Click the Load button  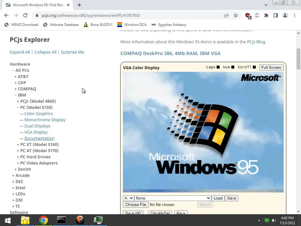(x=218, y=198)
